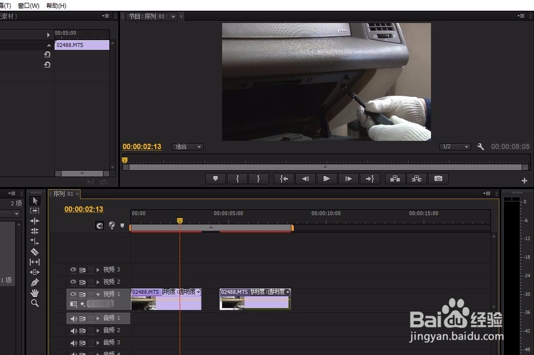Screen dimensions: 534x355
Task: Select the Slip tool
Action: [x=35, y=262]
